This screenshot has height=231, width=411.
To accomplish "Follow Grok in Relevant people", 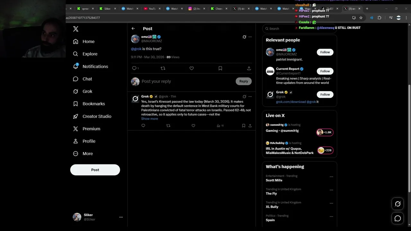I will (325, 95).
